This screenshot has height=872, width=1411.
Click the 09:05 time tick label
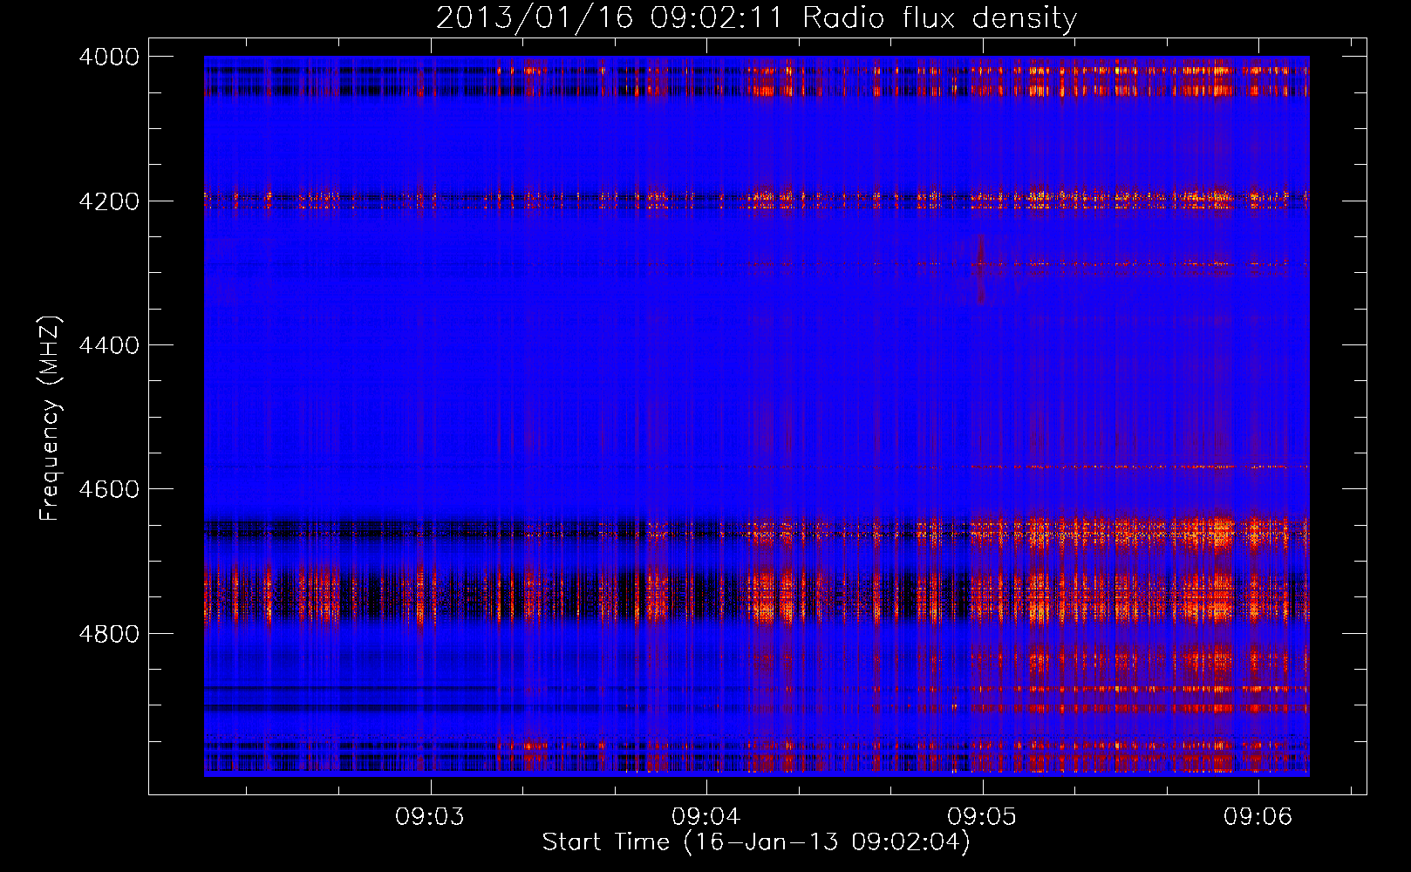point(982,817)
